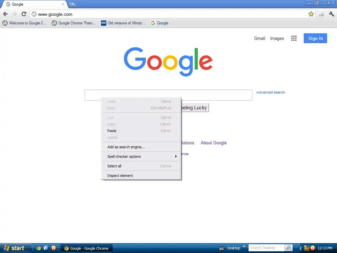This screenshot has height=253, width=337.
Task: Click the orange tray icon near clock
Action: pos(313,248)
